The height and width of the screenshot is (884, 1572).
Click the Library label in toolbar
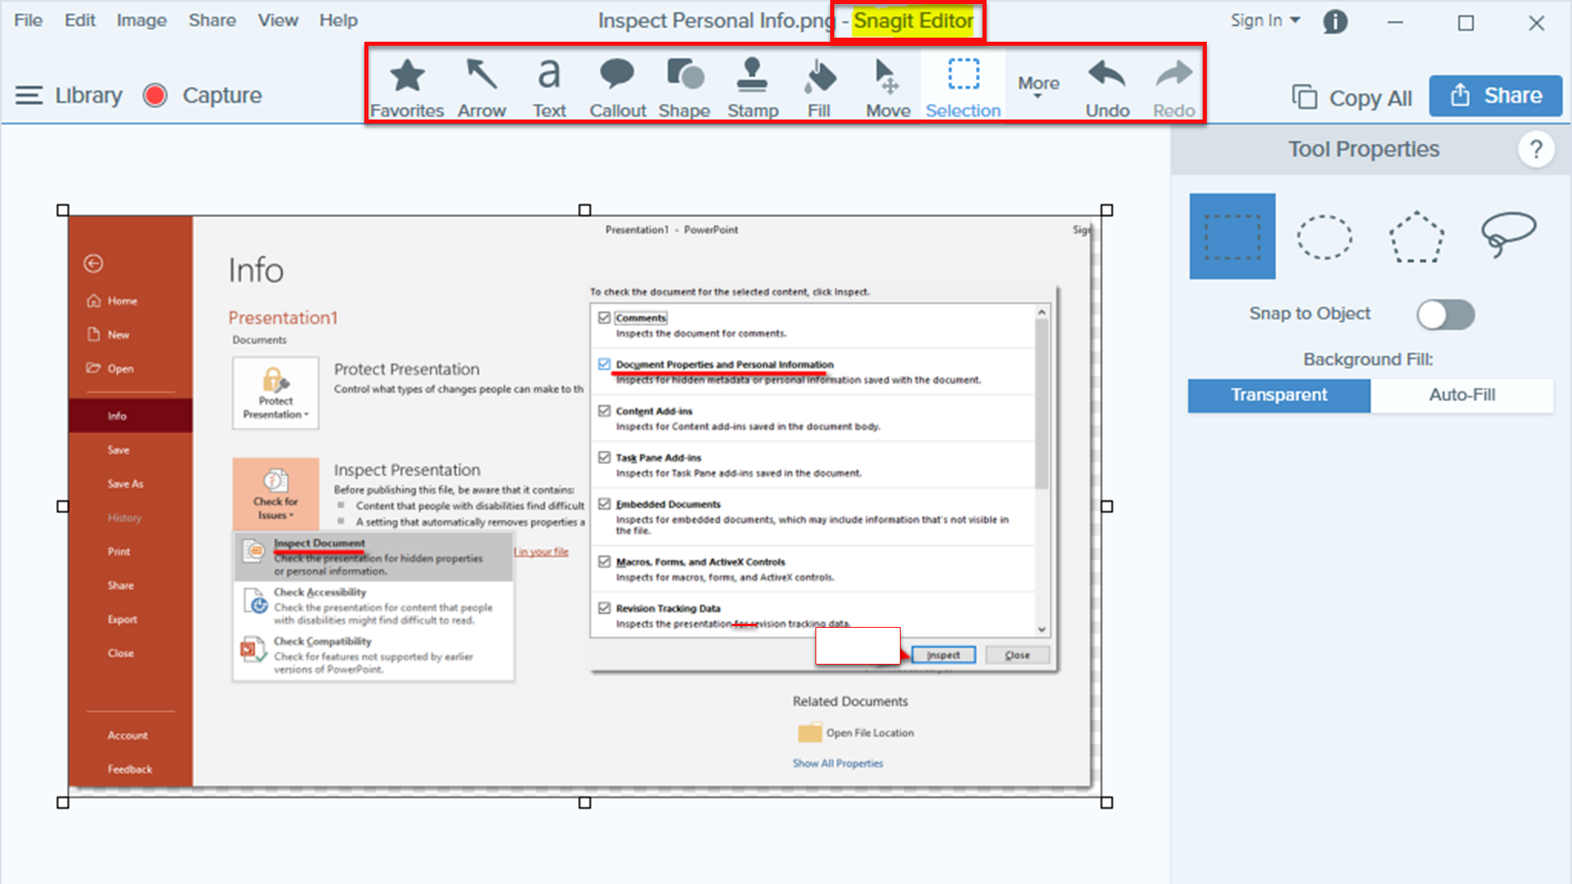click(x=88, y=96)
